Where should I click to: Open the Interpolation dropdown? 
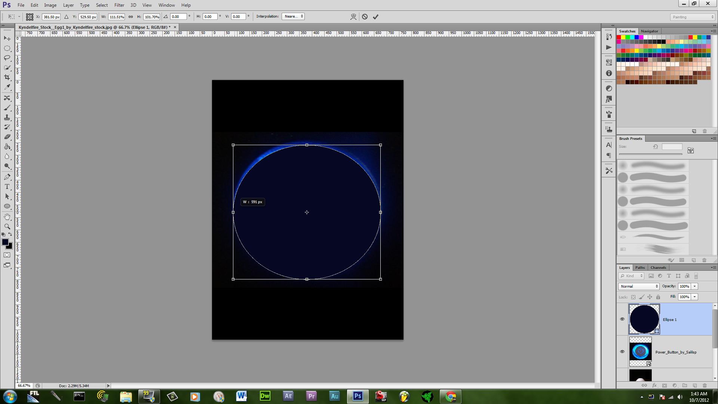pyautogui.click(x=293, y=16)
